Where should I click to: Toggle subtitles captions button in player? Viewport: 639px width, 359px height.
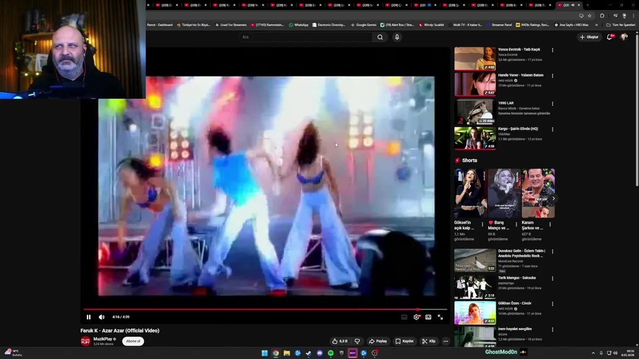point(404,317)
